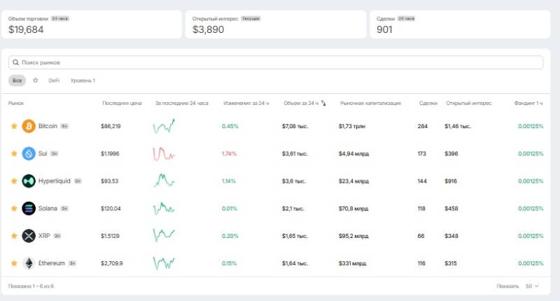Sort by Рыночная капитализация column header
Viewport: 560px width, 301px height.
click(x=370, y=103)
